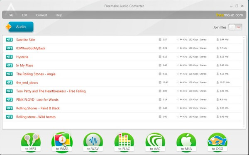Select Rolling Stones - Paint It Black title
The width and height of the screenshot is (249, 155).
pos(38,108)
